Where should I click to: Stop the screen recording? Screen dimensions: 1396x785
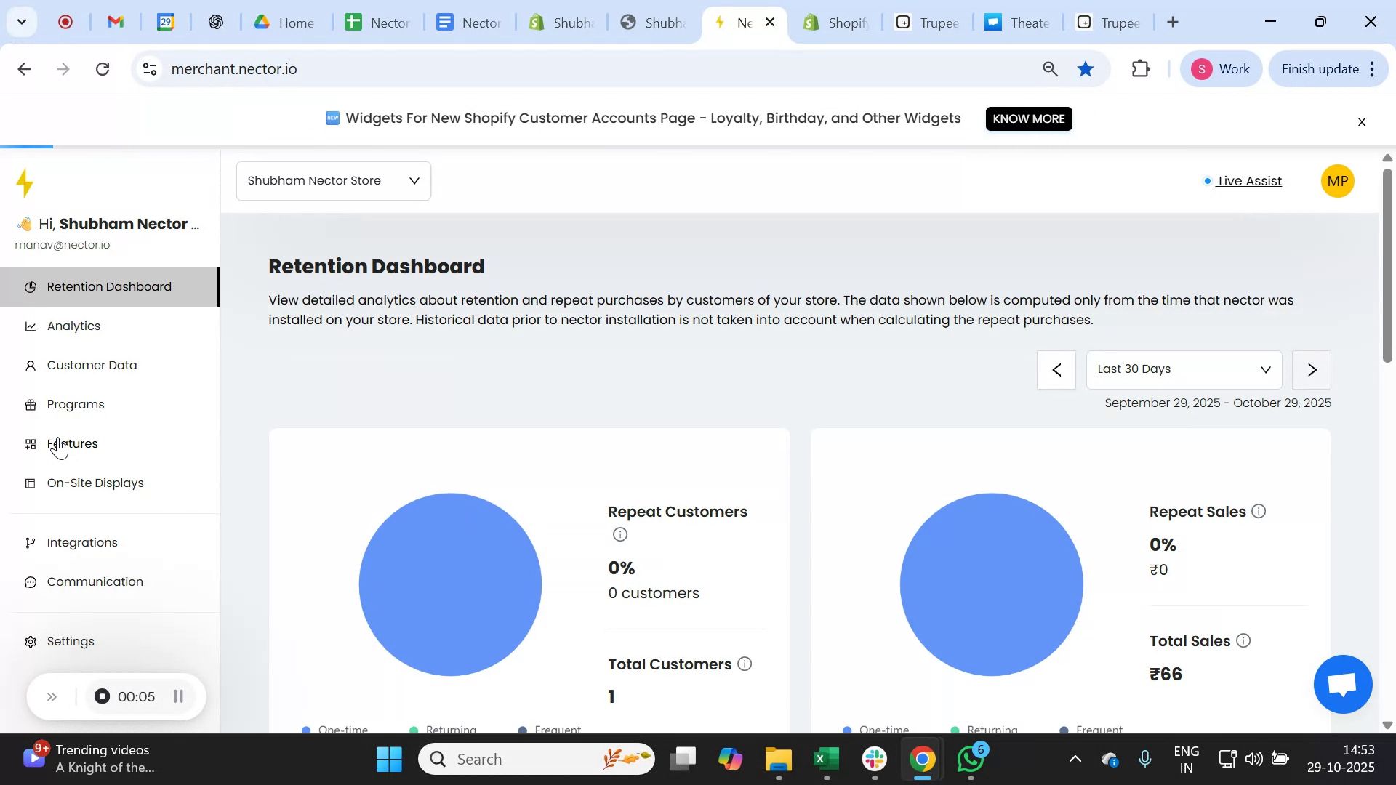click(x=103, y=697)
